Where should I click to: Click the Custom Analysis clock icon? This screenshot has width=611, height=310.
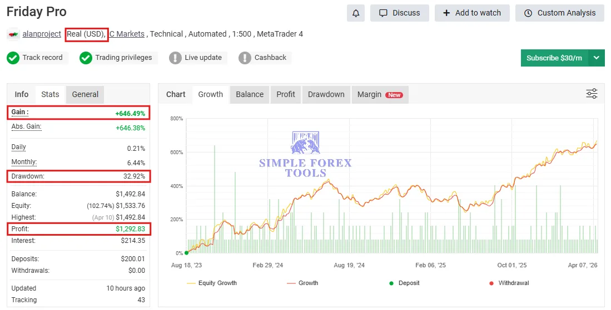tap(528, 13)
